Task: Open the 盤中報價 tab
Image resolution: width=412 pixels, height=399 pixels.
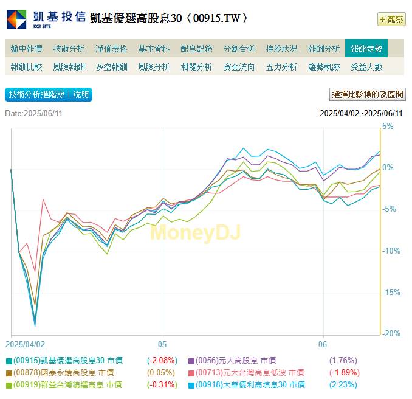Action: point(26,49)
